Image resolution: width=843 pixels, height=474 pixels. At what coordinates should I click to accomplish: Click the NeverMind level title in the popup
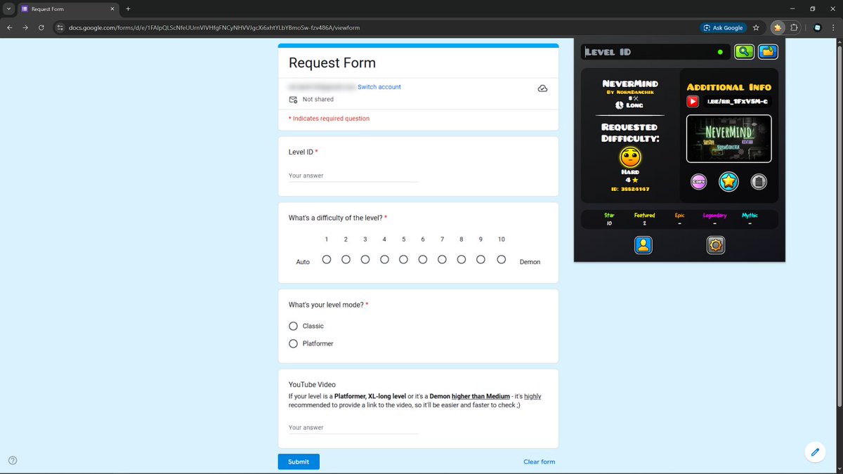click(x=630, y=84)
